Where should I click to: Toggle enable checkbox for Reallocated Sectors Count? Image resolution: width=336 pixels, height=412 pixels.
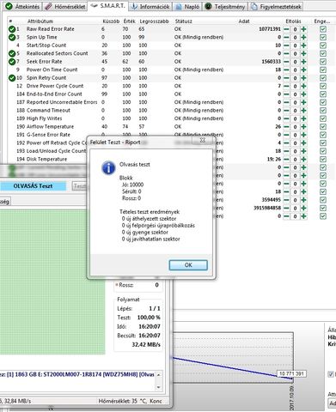tap(323, 53)
